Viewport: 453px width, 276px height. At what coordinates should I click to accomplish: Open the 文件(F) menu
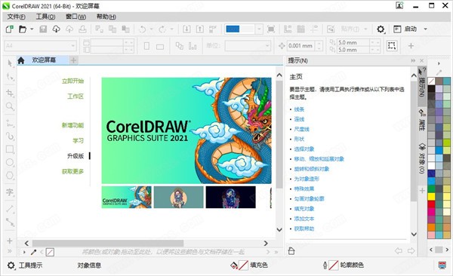point(17,17)
